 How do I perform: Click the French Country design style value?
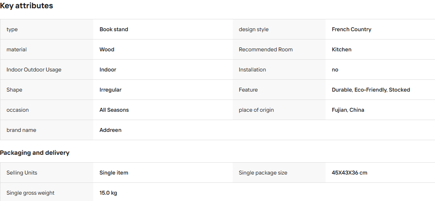click(x=352, y=29)
